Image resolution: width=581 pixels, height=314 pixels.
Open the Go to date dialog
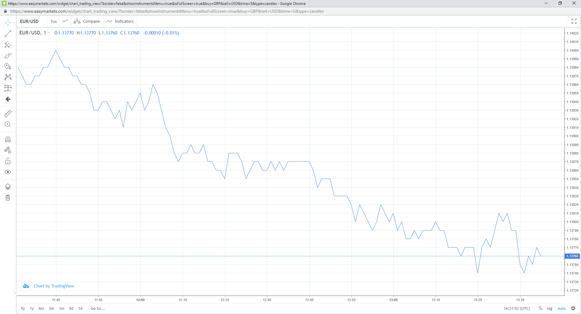(98, 309)
